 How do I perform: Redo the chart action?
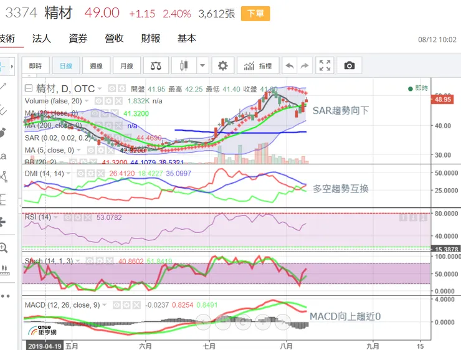pyautogui.click(x=305, y=65)
